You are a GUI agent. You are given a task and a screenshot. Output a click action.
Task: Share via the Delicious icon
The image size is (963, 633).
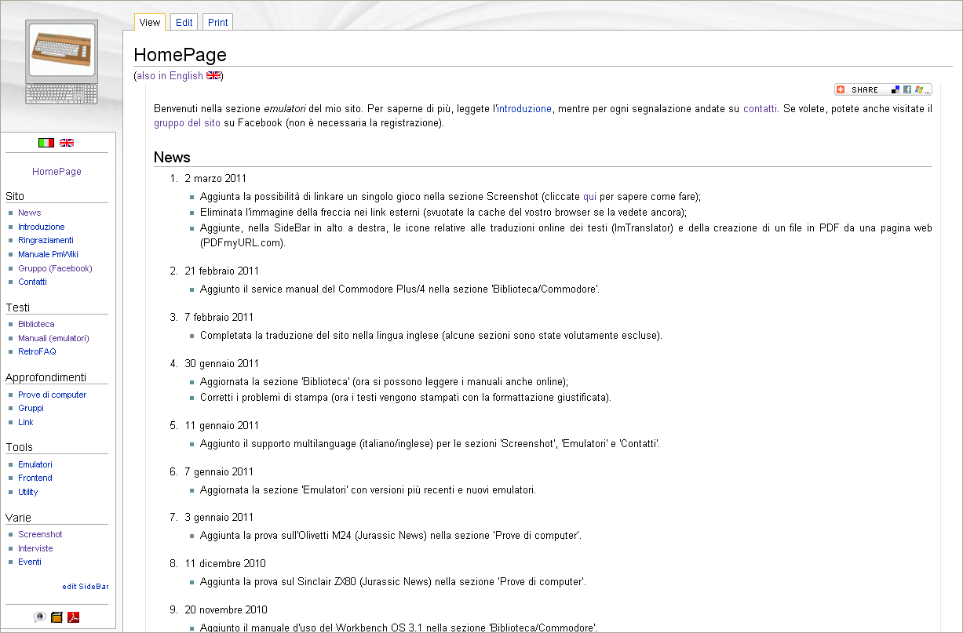pos(896,89)
